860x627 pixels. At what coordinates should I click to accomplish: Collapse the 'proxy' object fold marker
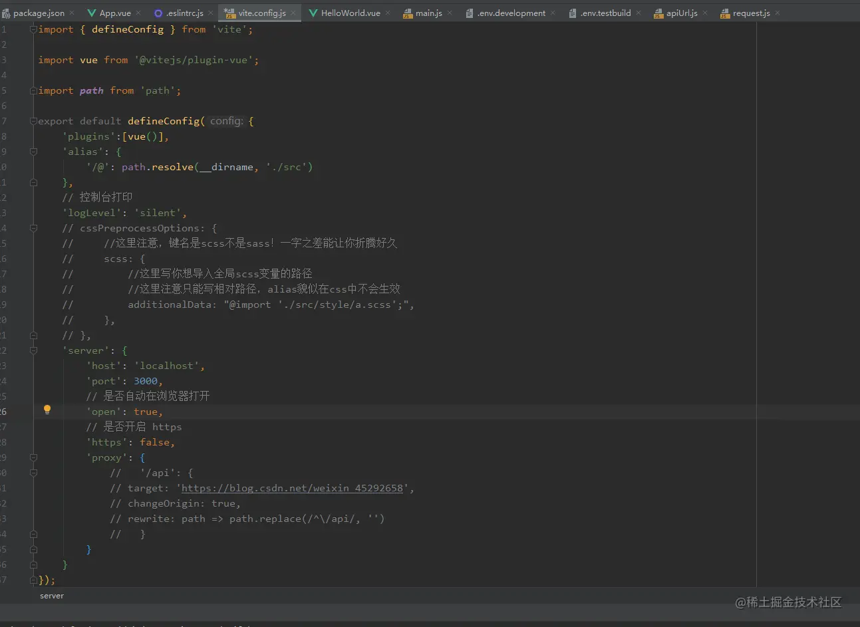coord(33,457)
